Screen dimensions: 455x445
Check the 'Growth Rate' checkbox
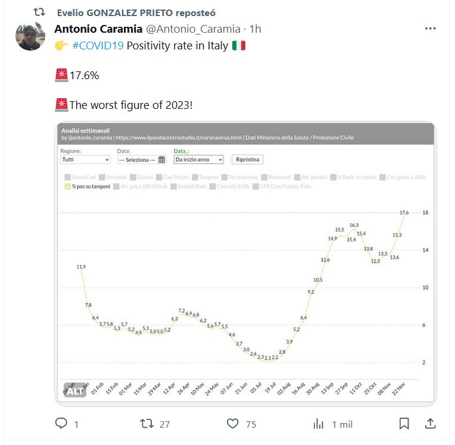click(174, 187)
